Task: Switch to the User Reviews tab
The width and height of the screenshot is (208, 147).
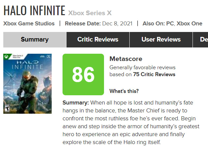Action: point(161,40)
